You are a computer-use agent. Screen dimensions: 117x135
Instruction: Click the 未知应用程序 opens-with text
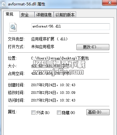[x=43, y=47]
